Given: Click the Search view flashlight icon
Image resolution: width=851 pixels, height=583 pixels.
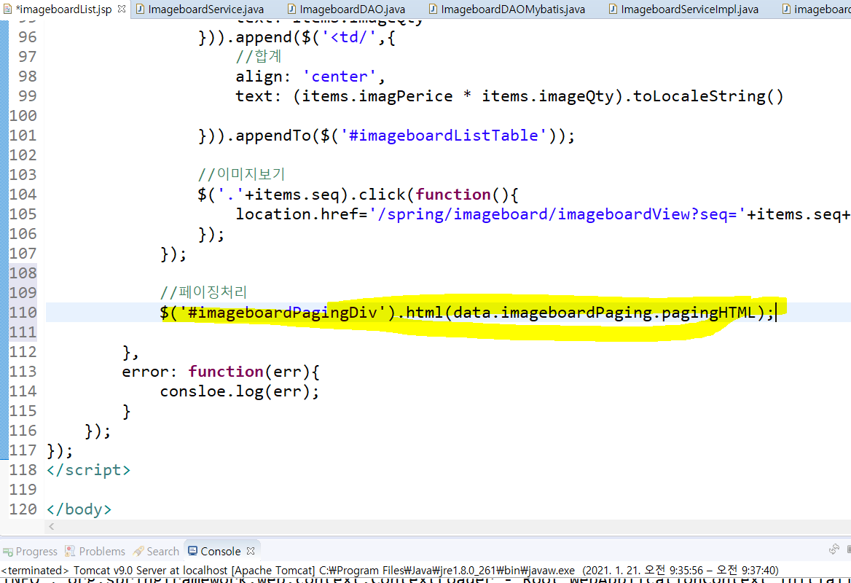Looking at the screenshot, I should tap(138, 552).
